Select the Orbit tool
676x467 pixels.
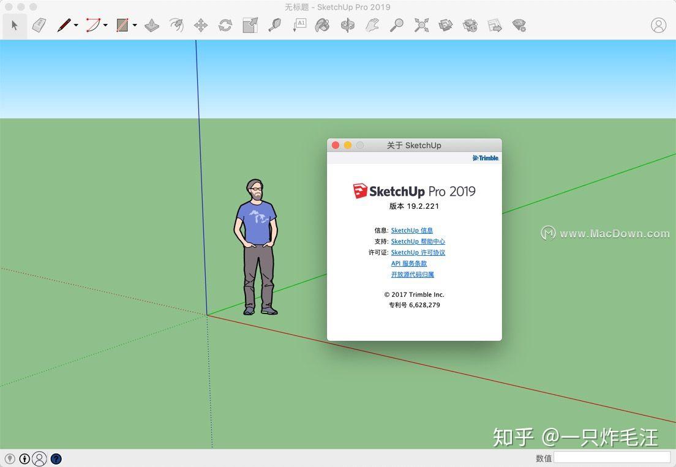point(347,26)
